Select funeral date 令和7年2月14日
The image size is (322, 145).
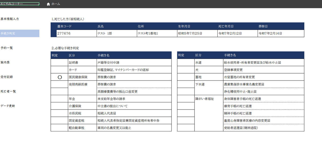click(x=281, y=33)
